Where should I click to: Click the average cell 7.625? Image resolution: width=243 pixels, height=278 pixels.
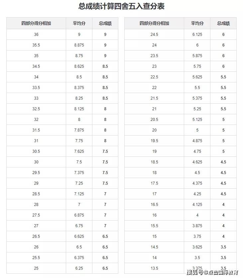tap(79, 151)
